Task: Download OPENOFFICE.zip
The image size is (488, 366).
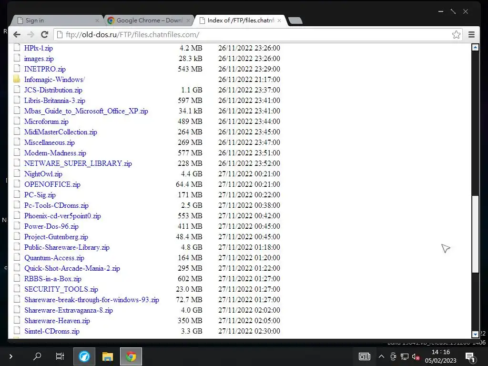Action: [52, 184]
